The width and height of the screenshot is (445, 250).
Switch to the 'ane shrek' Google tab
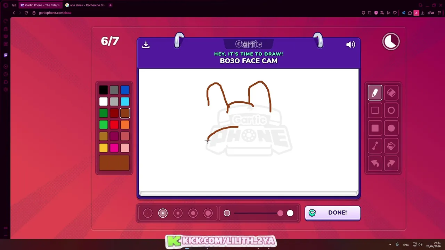pos(85,5)
